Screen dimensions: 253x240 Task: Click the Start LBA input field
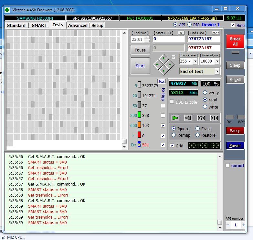168,39
